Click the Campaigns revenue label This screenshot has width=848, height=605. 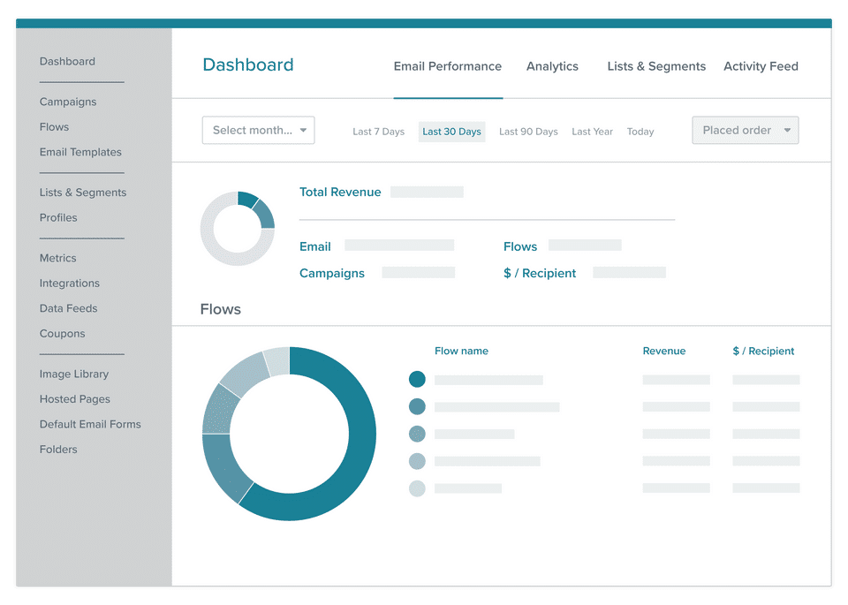click(x=332, y=274)
